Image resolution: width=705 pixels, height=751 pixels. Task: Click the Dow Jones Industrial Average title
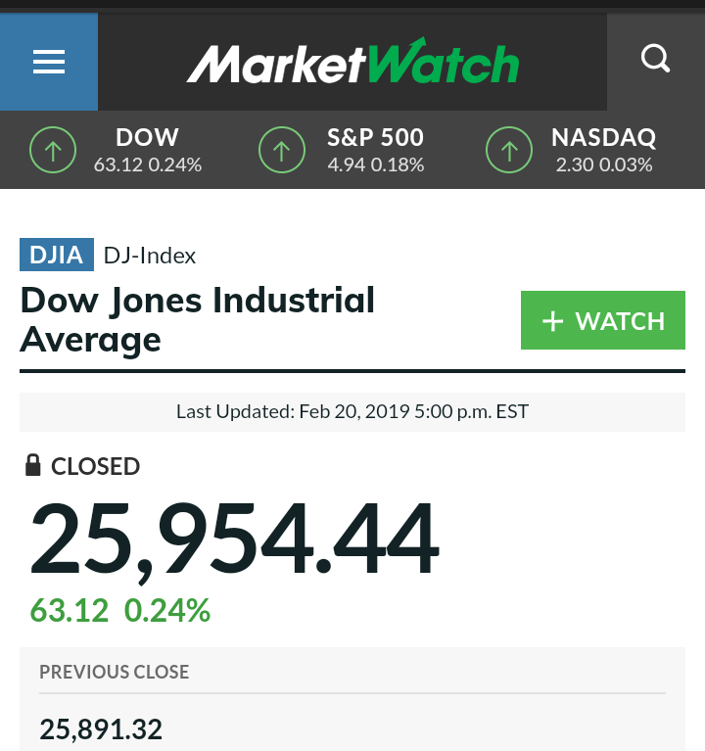[x=198, y=320]
